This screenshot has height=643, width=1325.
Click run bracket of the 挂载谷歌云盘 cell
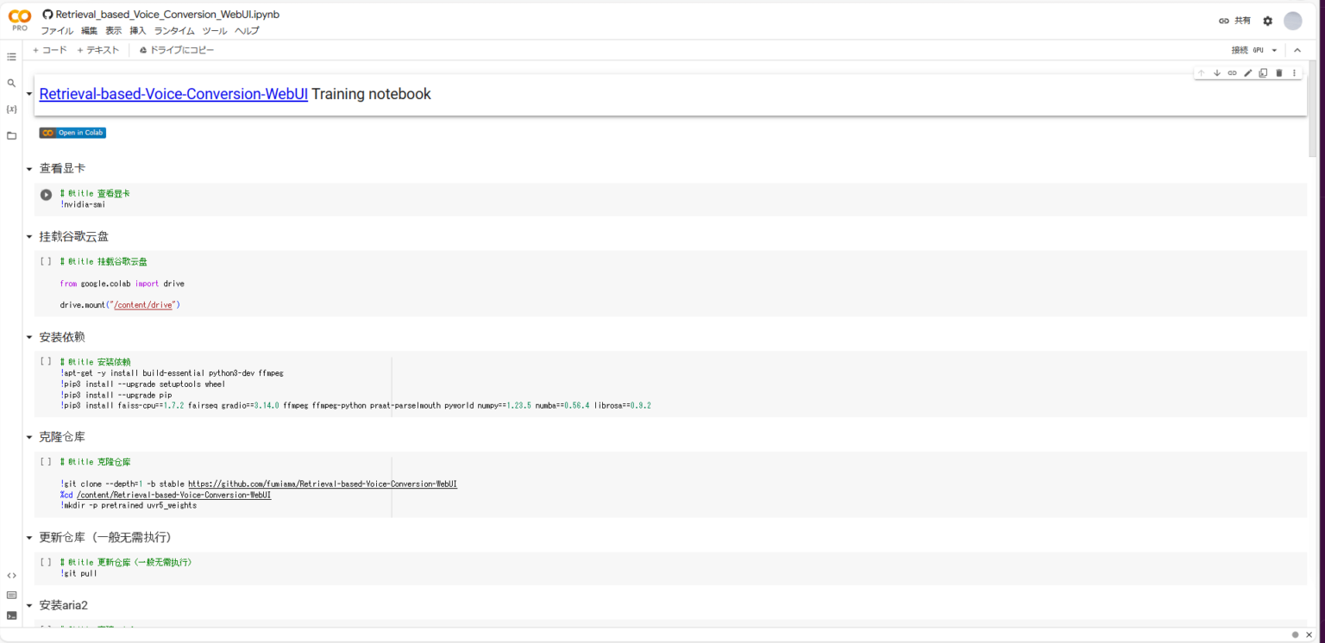[47, 261]
